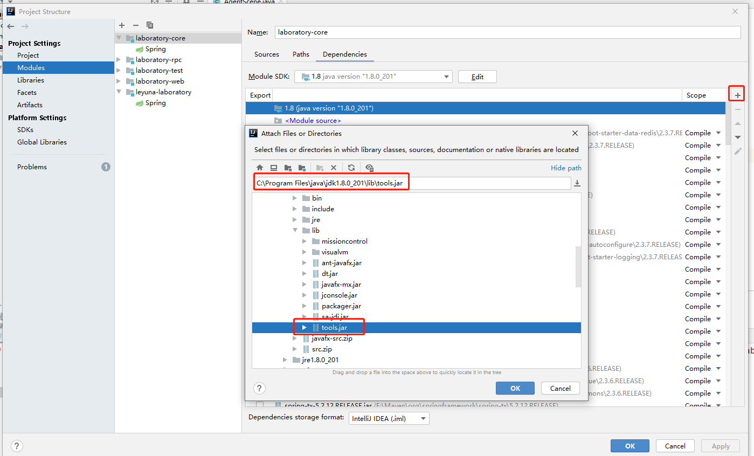
Task: Open Facets settings section
Action: pos(27,93)
